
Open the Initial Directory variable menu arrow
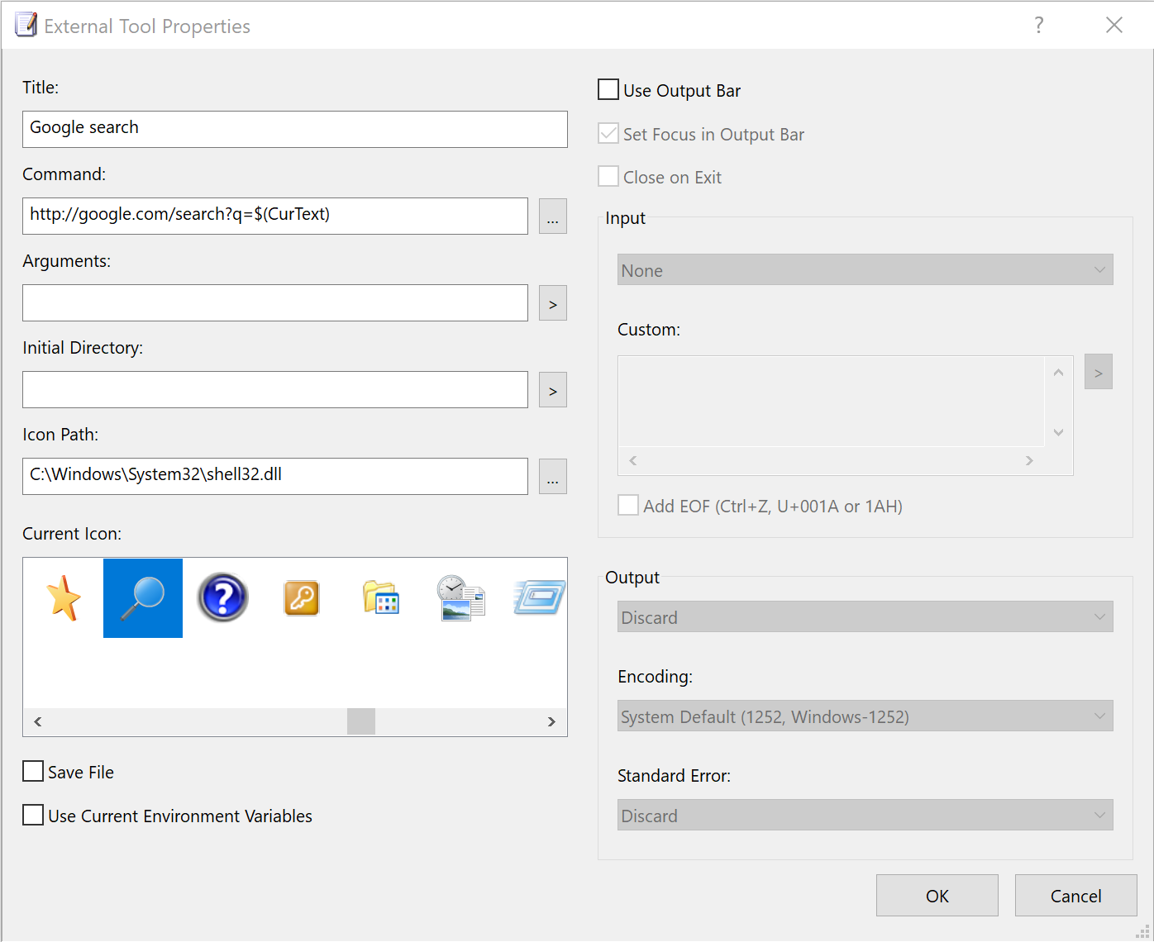[553, 390]
